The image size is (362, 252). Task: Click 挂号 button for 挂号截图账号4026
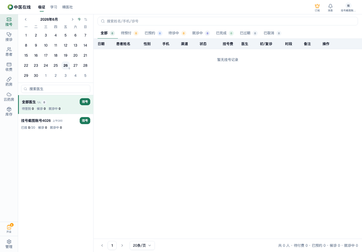tap(85, 121)
